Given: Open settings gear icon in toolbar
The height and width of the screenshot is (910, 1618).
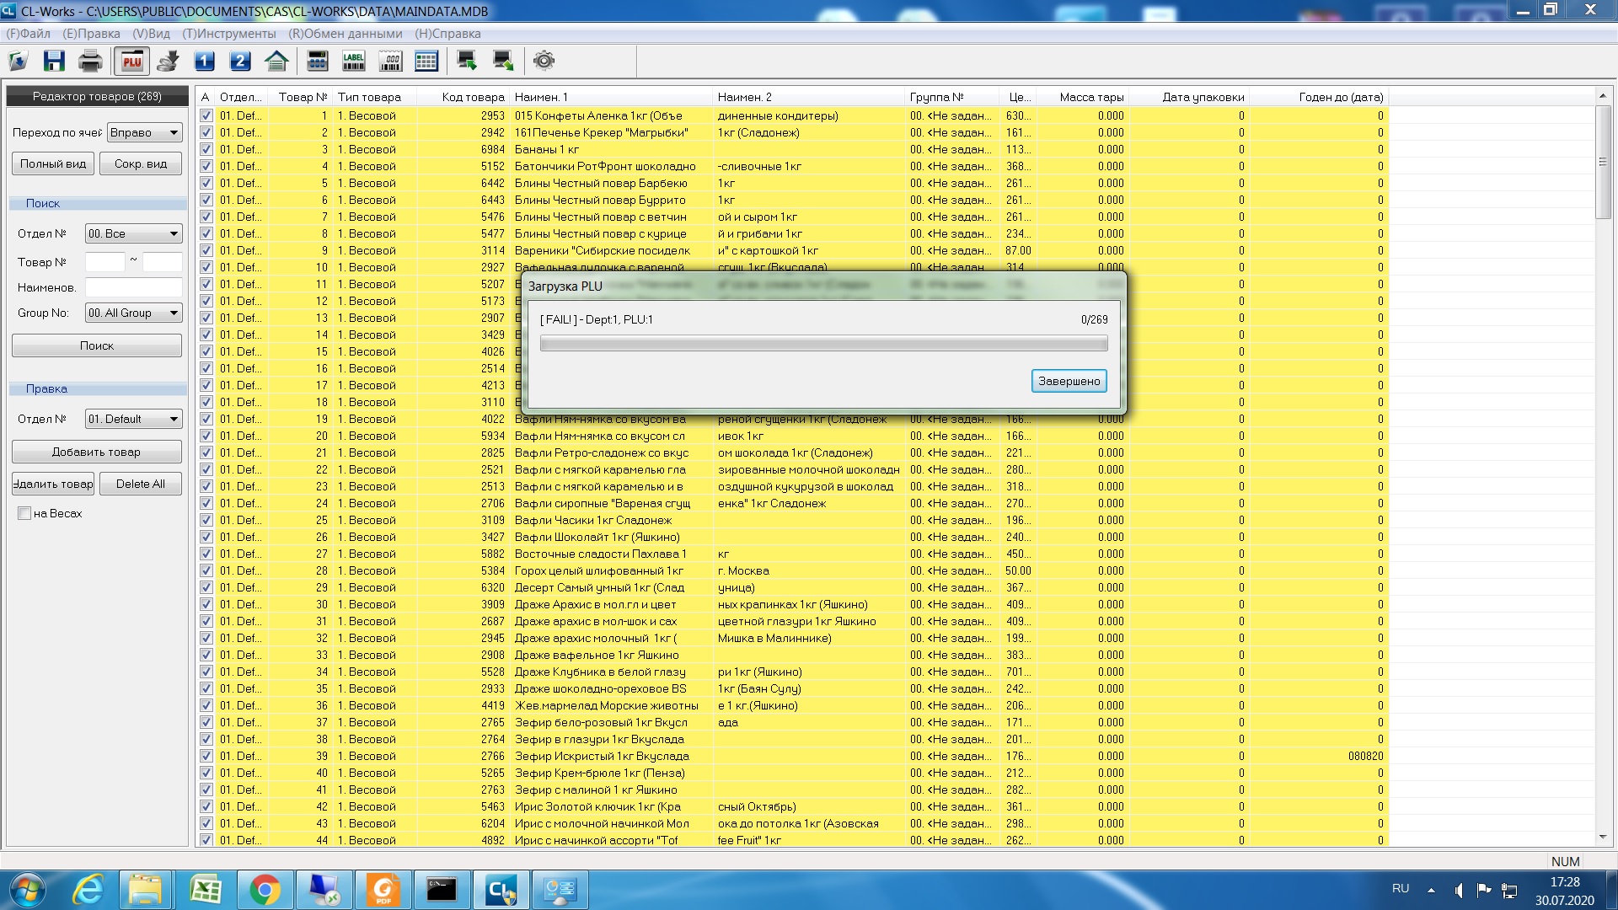Looking at the screenshot, I should (544, 61).
